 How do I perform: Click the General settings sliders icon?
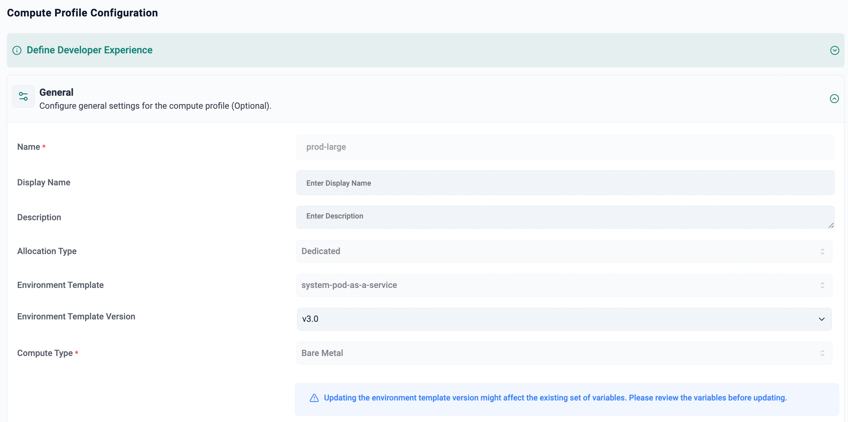(23, 96)
